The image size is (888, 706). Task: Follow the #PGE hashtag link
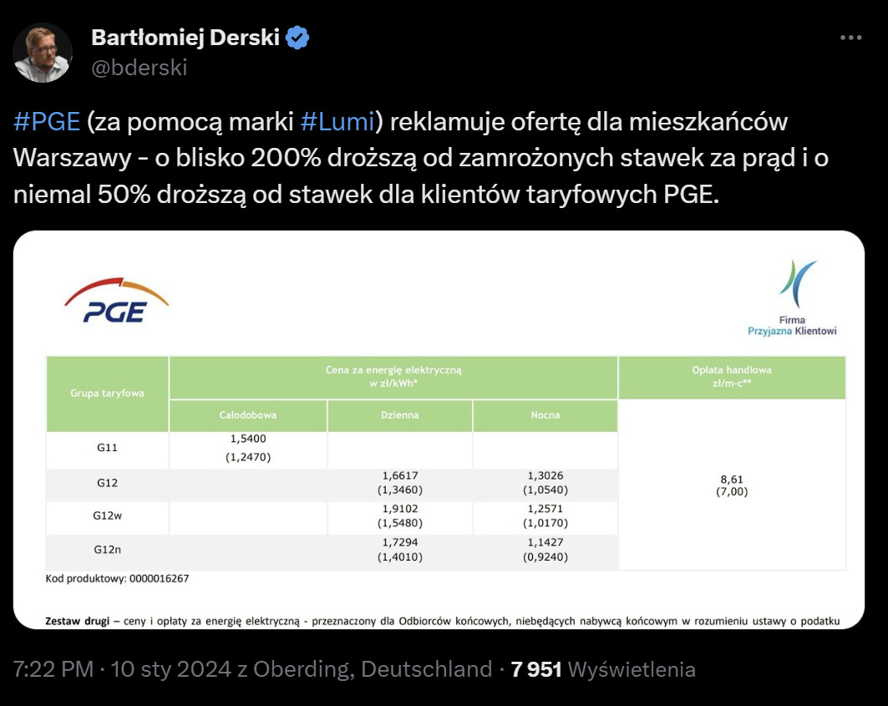coord(47,122)
